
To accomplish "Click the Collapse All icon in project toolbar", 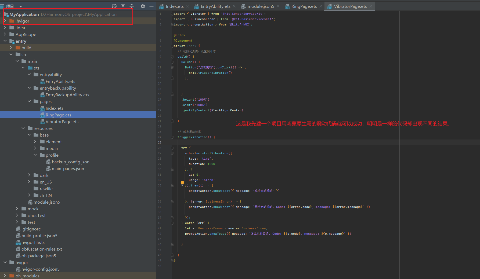I will (x=132, y=6).
